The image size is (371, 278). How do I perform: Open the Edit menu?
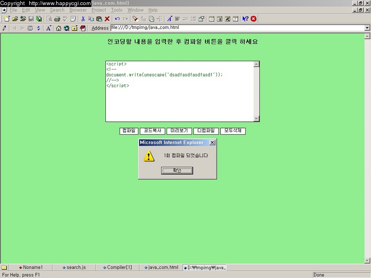26,10
